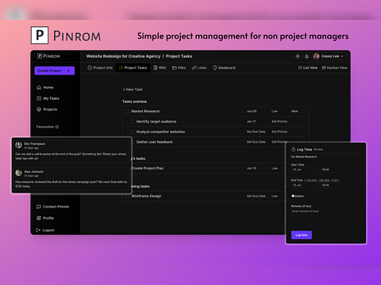Go to My Tasks in sidebar

(x=48, y=98)
